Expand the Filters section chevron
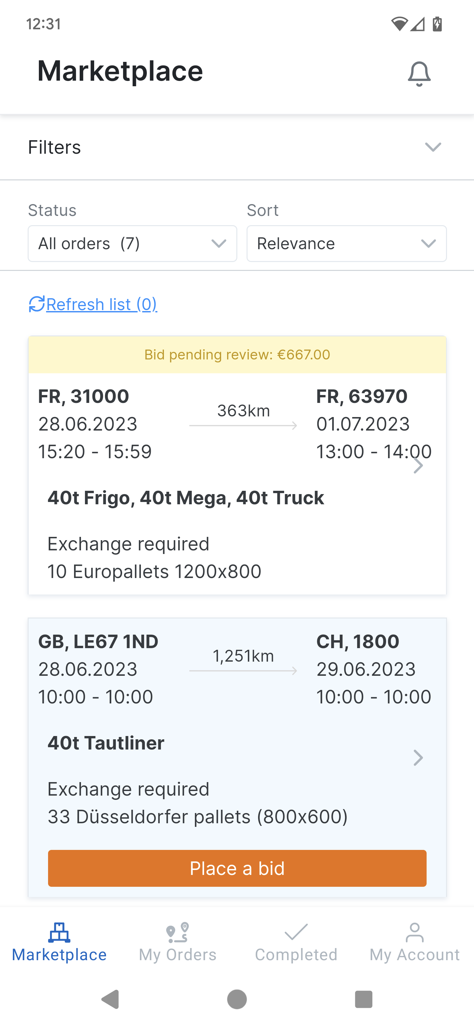474x1027 pixels. (x=433, y=147)
